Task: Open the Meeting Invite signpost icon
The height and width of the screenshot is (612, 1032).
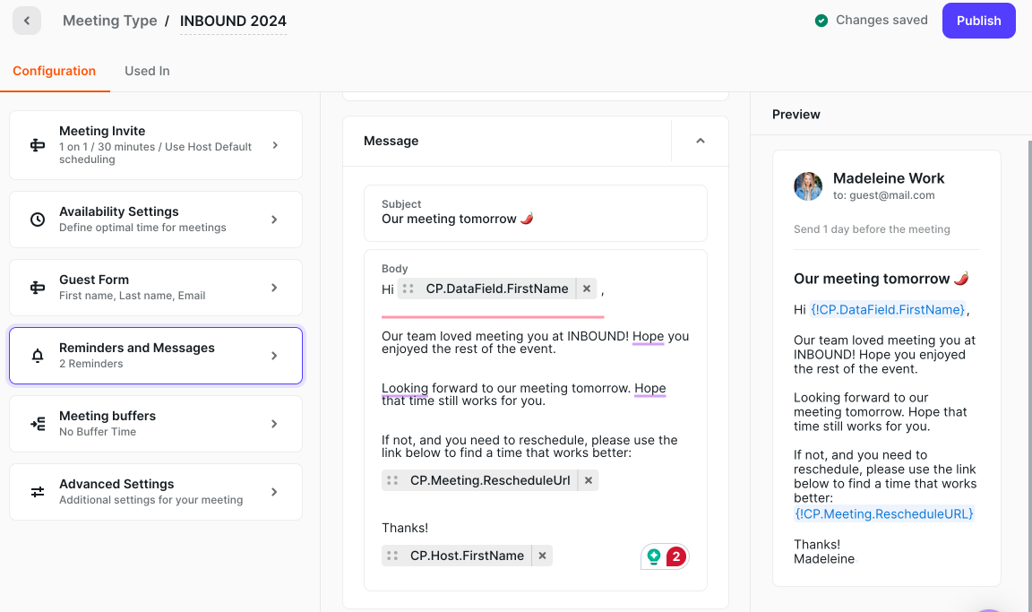Action: (38, 145)
